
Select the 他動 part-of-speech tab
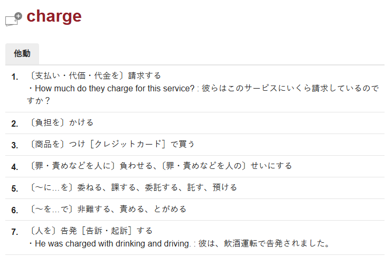pyautogui.click(x=22, y=54)
